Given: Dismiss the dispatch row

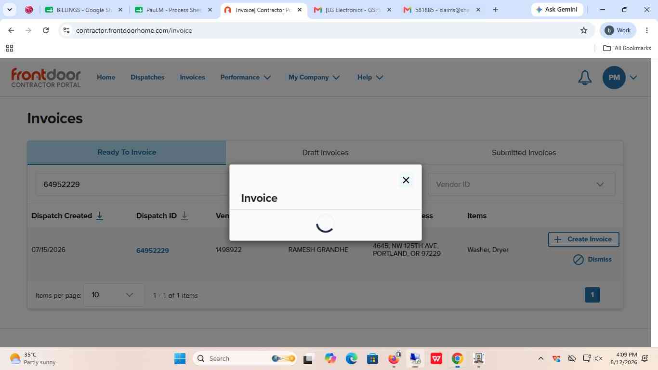Looking at the screenshot, I should (x=592, y=260).
